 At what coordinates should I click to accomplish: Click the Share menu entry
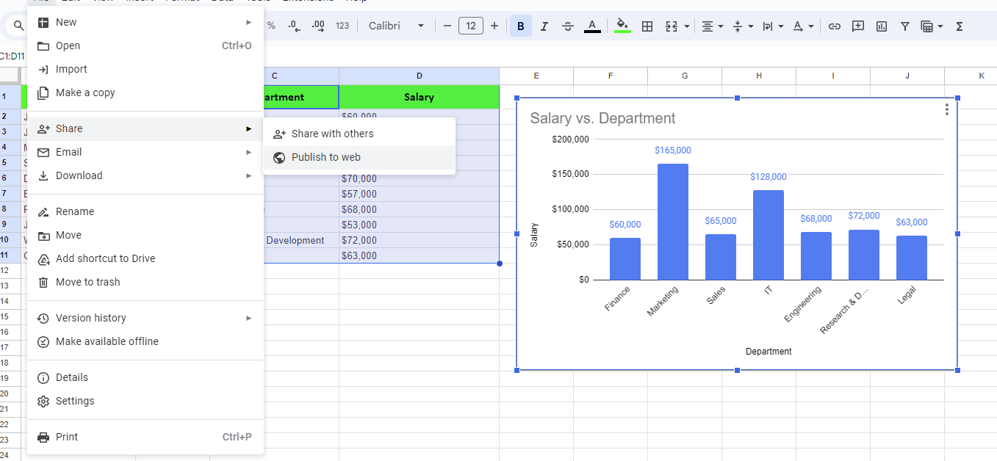(145, 128)
